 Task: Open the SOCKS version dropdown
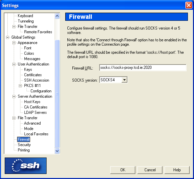124,80
